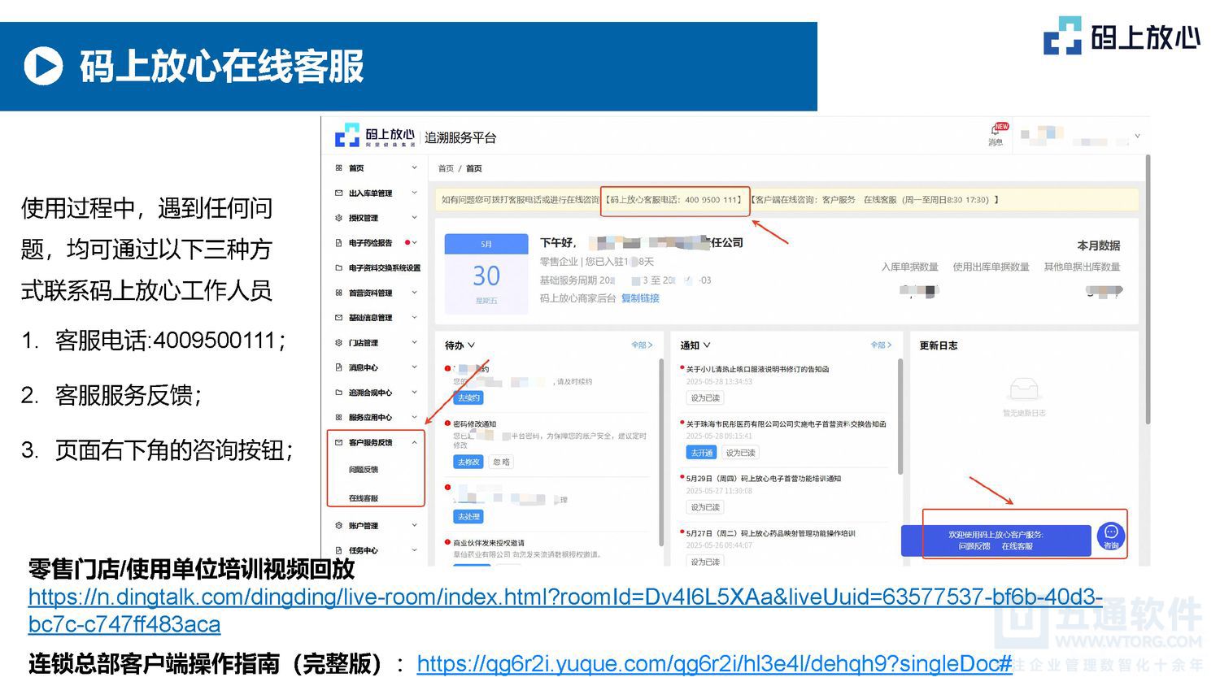The width and height of the screenshot is (1220, 686).
Task: Open the yuque 操作指南 hyperlink
Action: 712,664
